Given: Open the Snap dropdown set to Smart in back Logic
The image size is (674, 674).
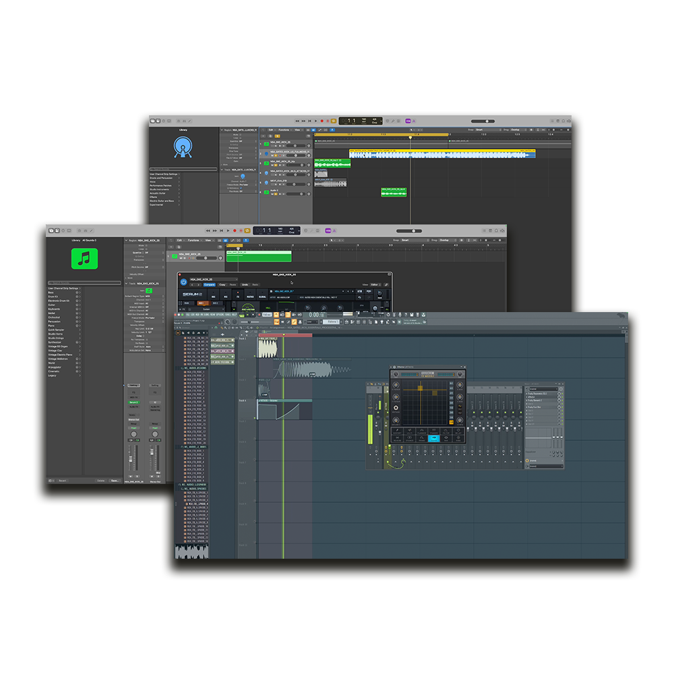Looking at the screenshot, I should click(x=487, y=130).
